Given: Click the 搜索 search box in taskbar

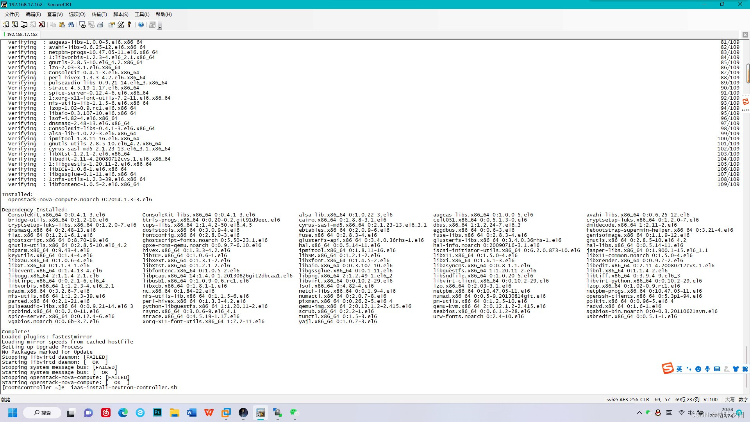Looking at the screenshot, I should [x=42, y=413].
